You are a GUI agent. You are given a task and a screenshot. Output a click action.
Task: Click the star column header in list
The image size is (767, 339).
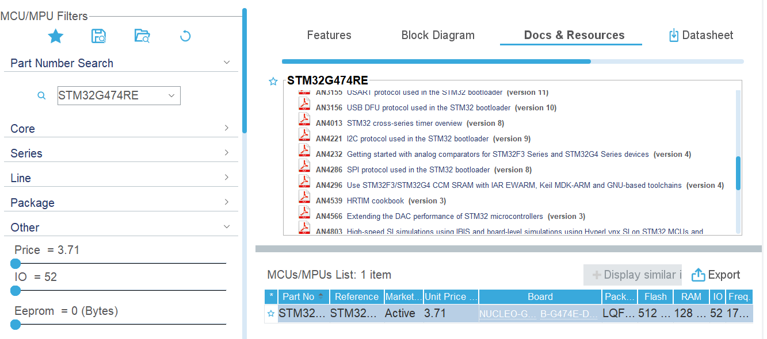271,297
